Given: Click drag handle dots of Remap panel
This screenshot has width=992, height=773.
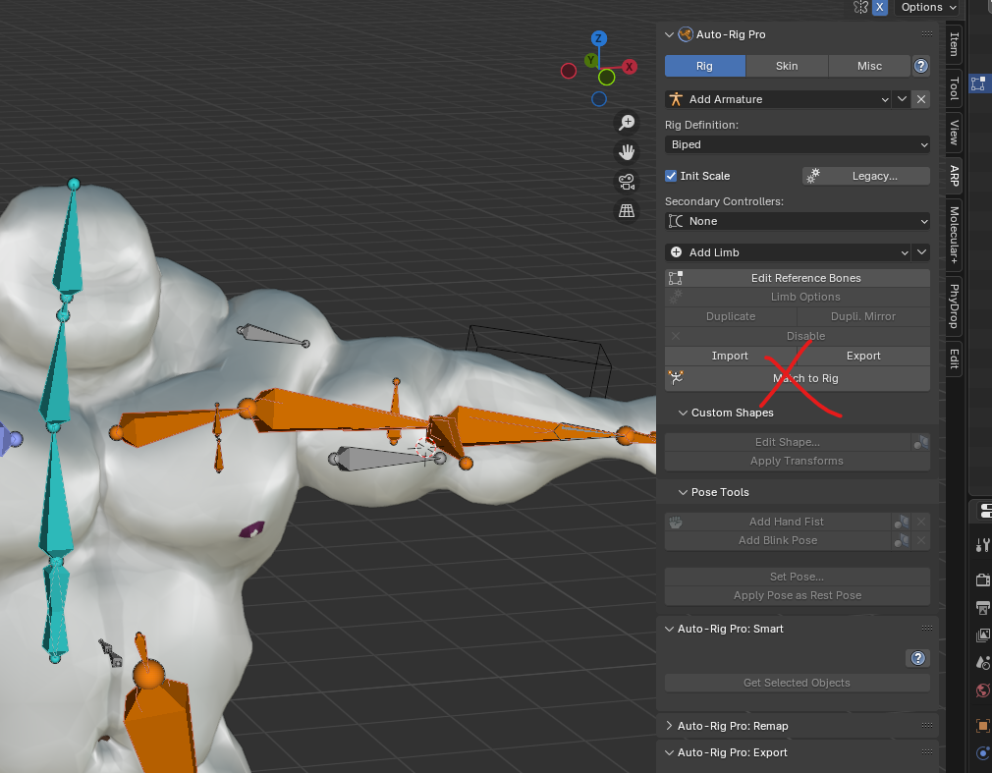Looking at the screenshot, I should pyautogui.click(x=927, y=726).
